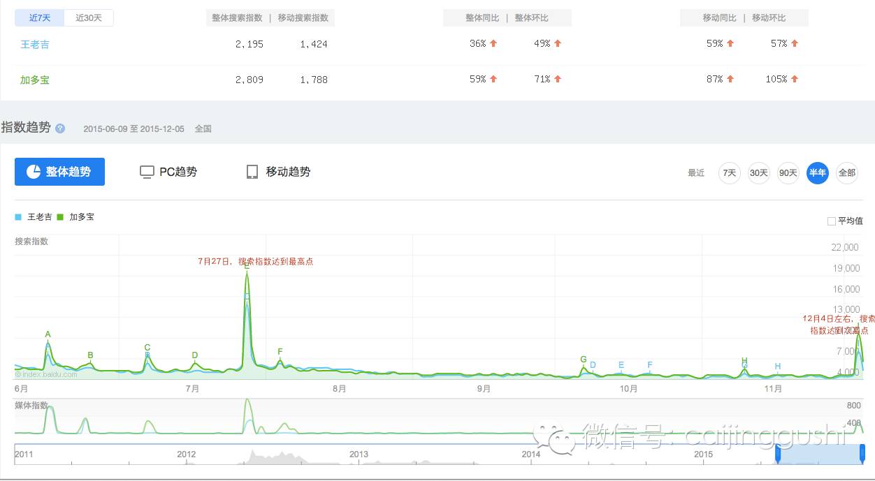The height and width of the screenshot is (481, 875).
Task: Click the 移动搜索指数 column header
Action: pos(303,18)
